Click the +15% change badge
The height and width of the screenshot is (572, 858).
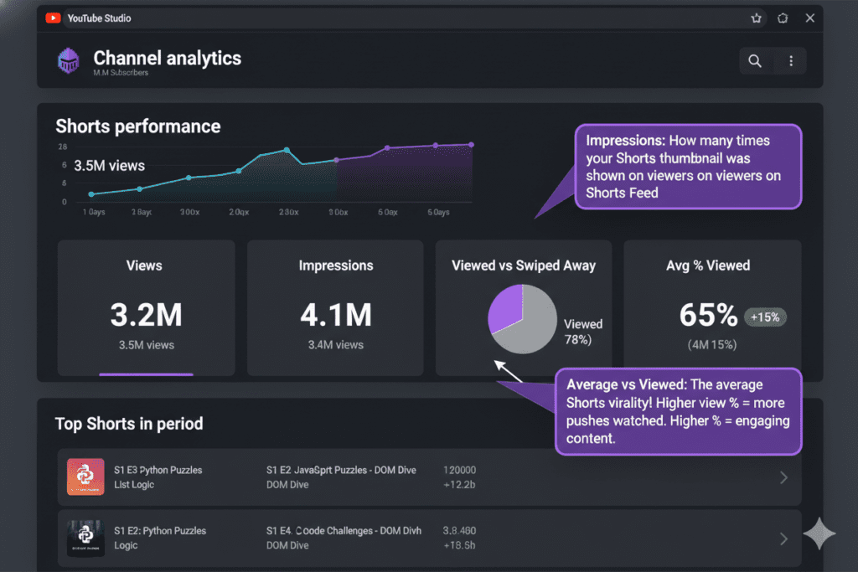pyautogui.click(x=765, y=317)
